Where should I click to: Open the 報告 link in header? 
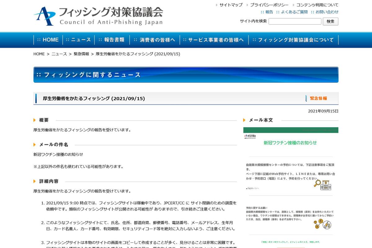point(269,12)
